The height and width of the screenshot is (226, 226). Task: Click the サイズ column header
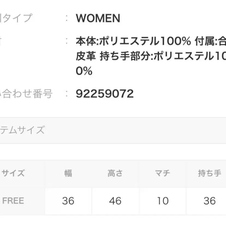pos(13,173)
